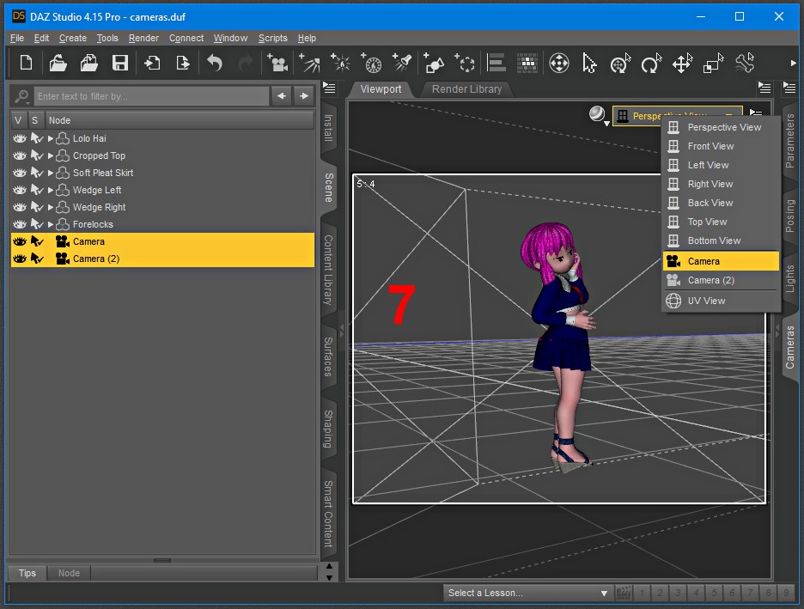The width and height of the screenshot is (804, 609).
Task: Click the Open File folder icon
Action: pos(58,63)
